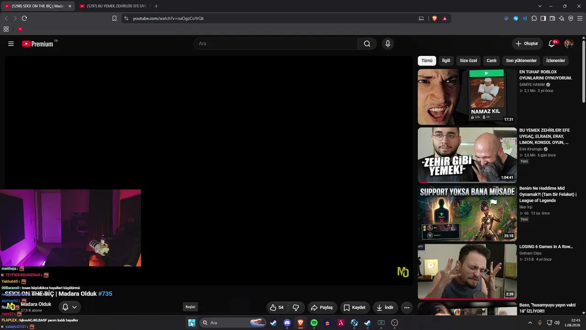Switch to the BU YEMEK ZEHİRLER browser tab
Viewport: 586px width, 330px height.
point(114,6)
